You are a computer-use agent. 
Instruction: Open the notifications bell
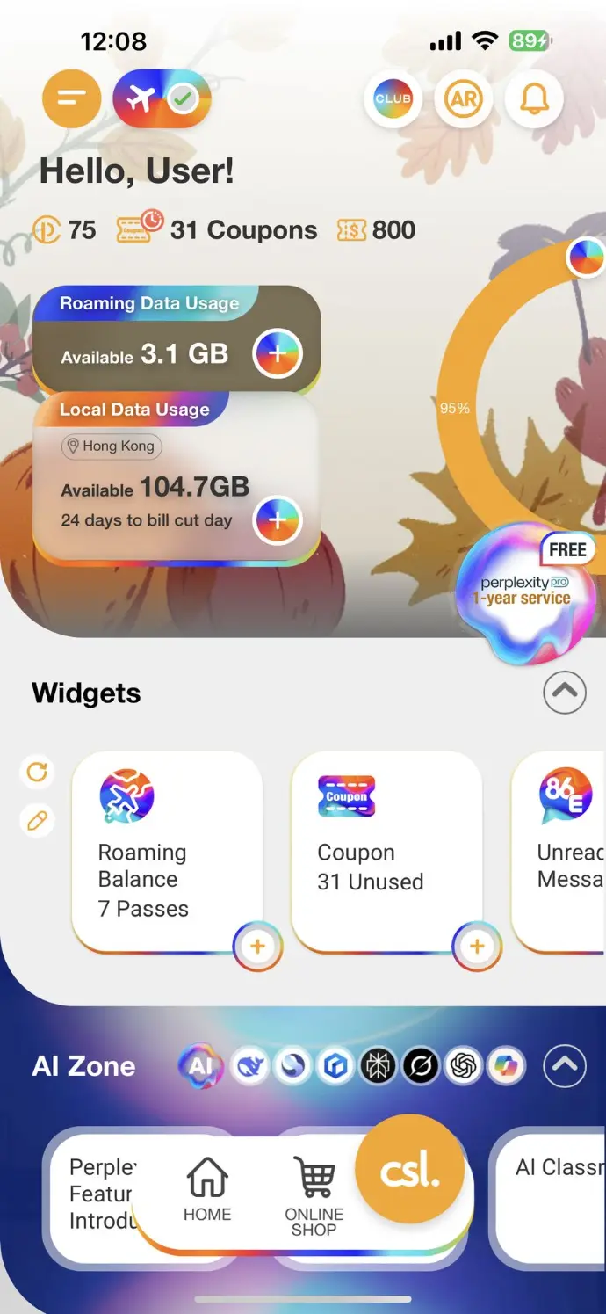coord(534,99)
